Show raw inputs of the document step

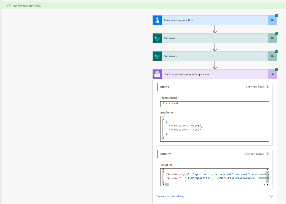pos(257,87)
